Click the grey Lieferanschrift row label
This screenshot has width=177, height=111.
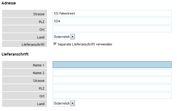pos(33,45)
